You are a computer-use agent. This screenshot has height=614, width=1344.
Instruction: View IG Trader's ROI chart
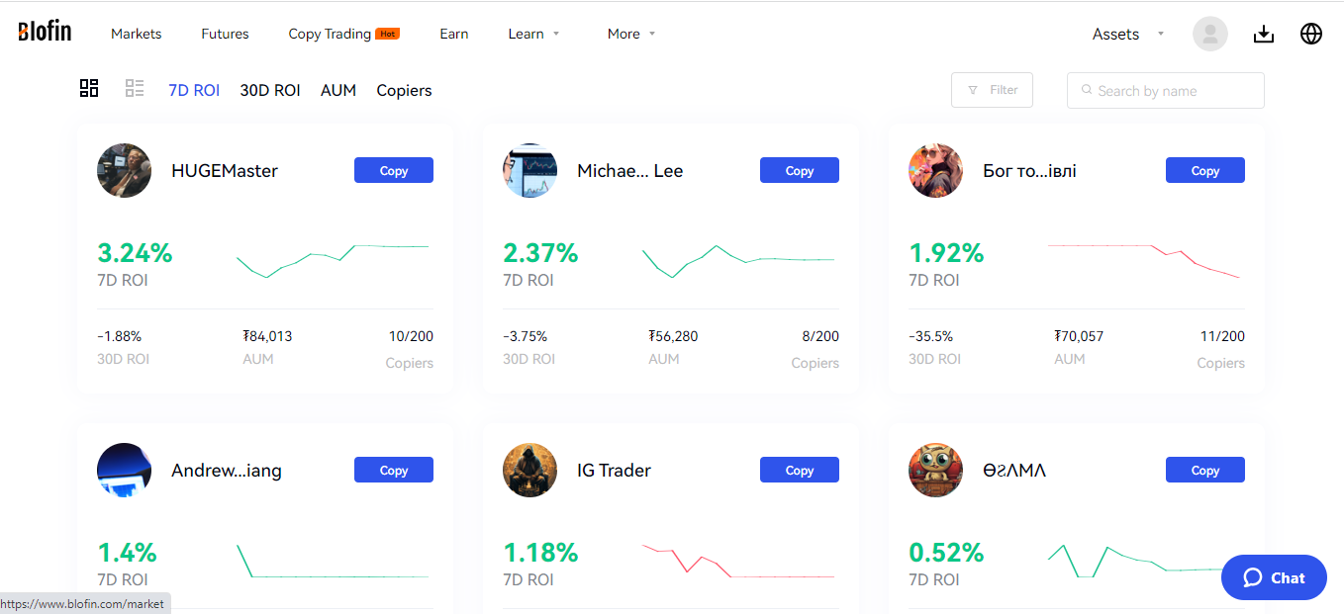(x=738, y=561)
